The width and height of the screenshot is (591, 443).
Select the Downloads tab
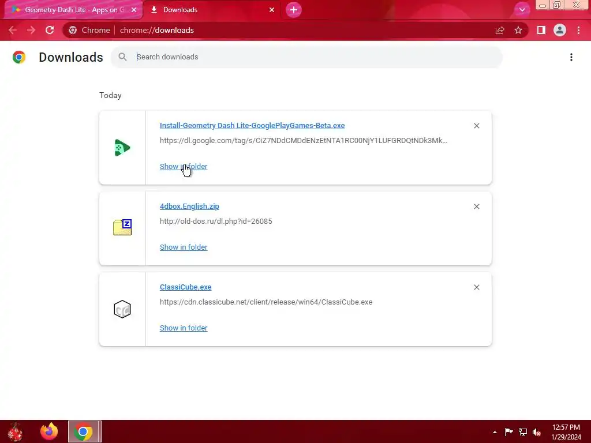(x=212, y=10)
